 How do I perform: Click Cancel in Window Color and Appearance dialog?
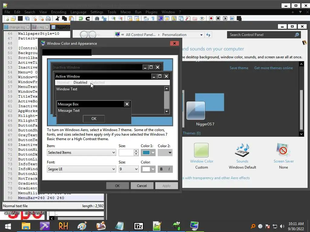142,186
